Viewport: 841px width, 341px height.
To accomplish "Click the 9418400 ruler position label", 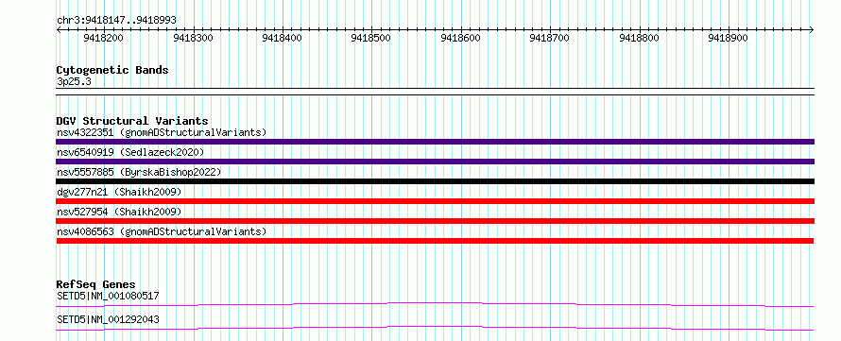I will [x=283, y=39].
